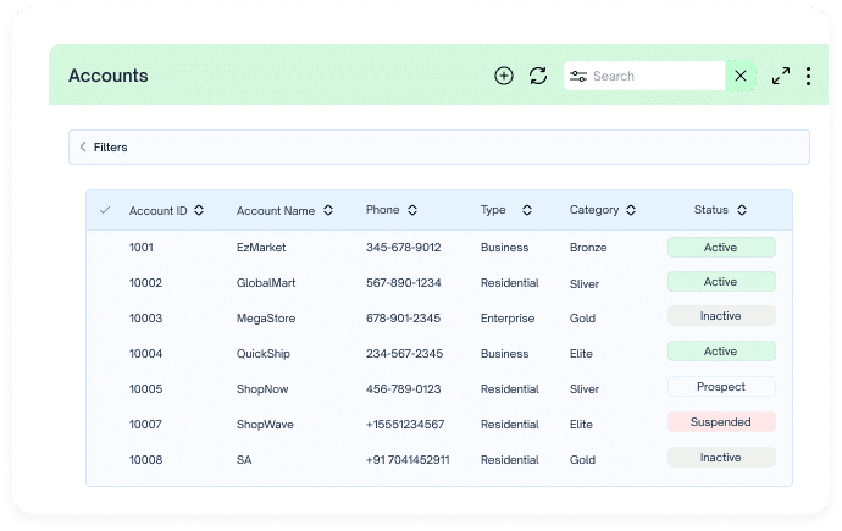Sort by Type column
842x531 pixels.
[x=527, y=210]
